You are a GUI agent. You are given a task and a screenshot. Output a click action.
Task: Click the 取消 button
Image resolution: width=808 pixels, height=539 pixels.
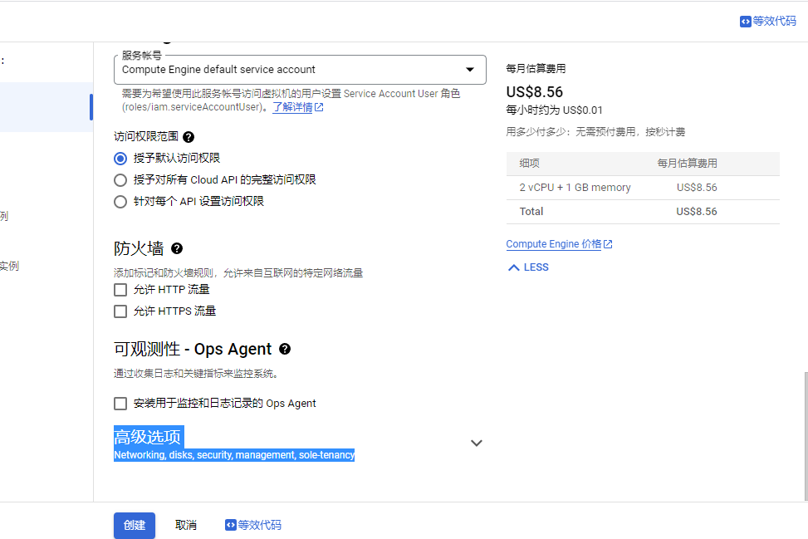(186, 525)
